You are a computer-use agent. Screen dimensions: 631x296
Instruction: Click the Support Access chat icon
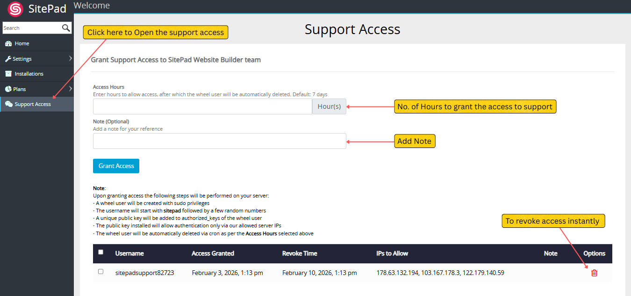pos(8,104)
